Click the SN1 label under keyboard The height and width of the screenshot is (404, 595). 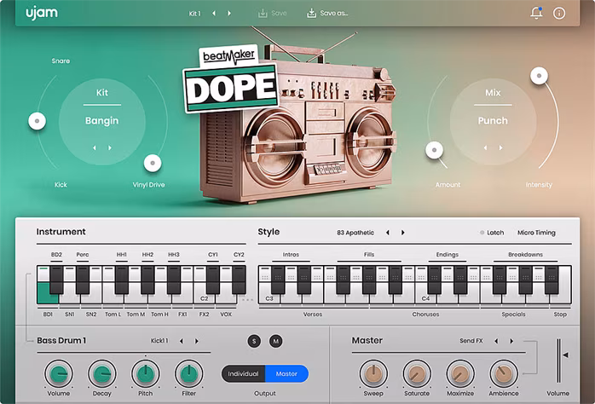coord(69,315)
